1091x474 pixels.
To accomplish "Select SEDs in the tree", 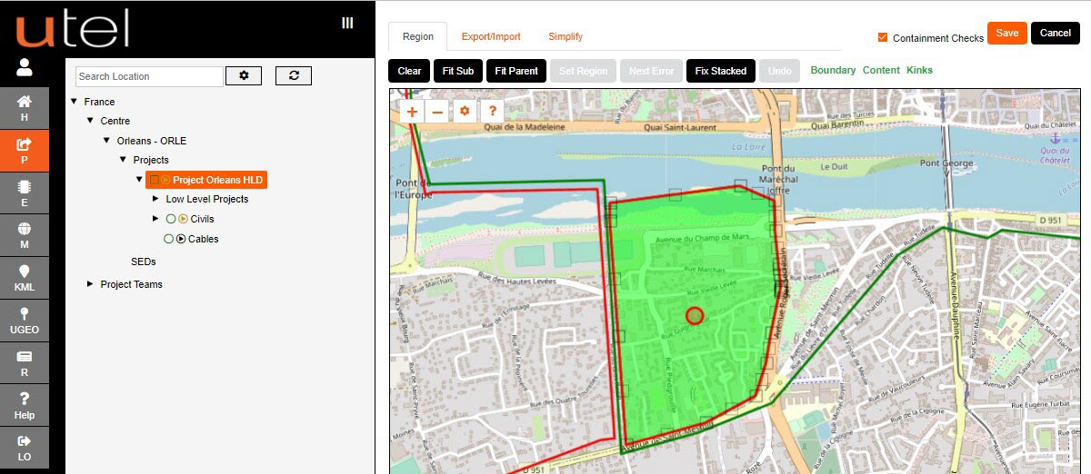I will click(x=144, y=262).
